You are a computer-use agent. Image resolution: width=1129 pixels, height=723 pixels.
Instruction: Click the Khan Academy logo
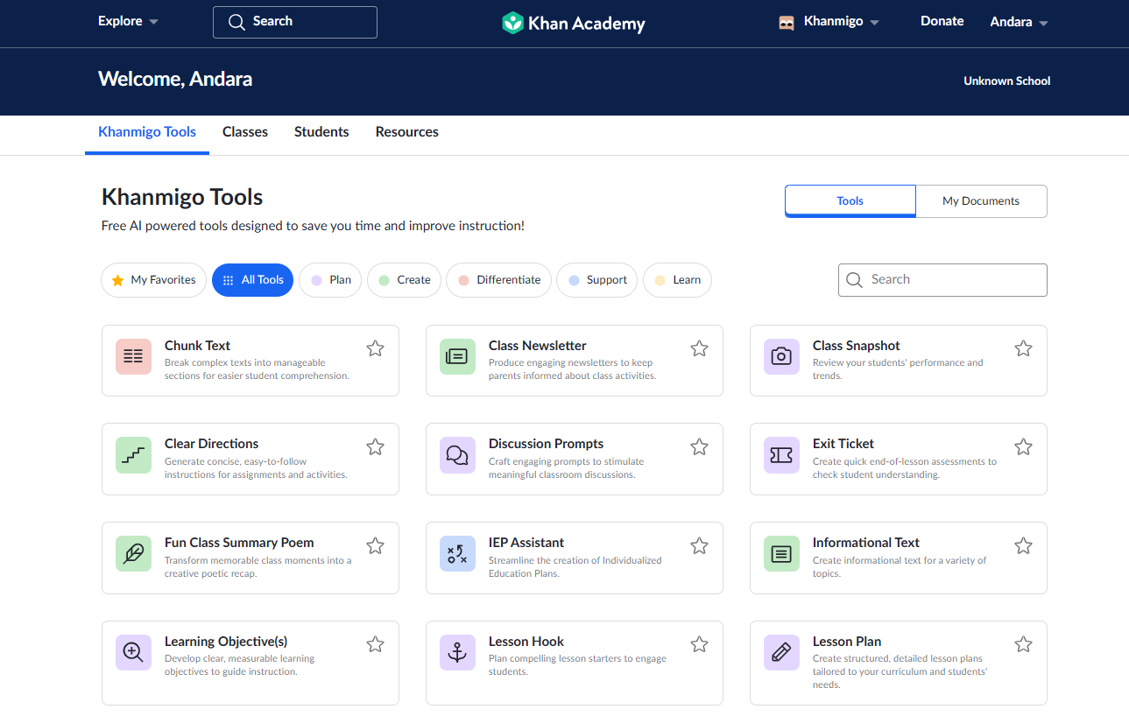pyautogui.click(x=574, y=23)
